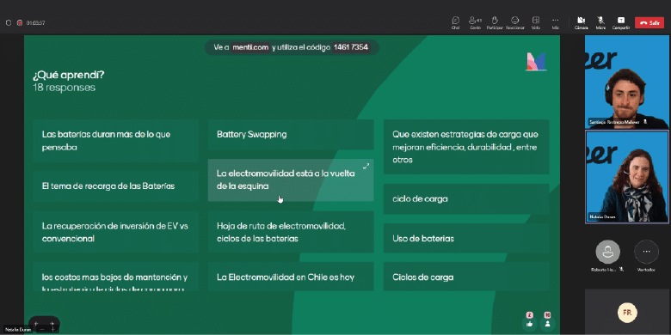The width and height of the screenshot is (671, 335).
Task: Click the join code 1461 7354
Action: (350, 47)
